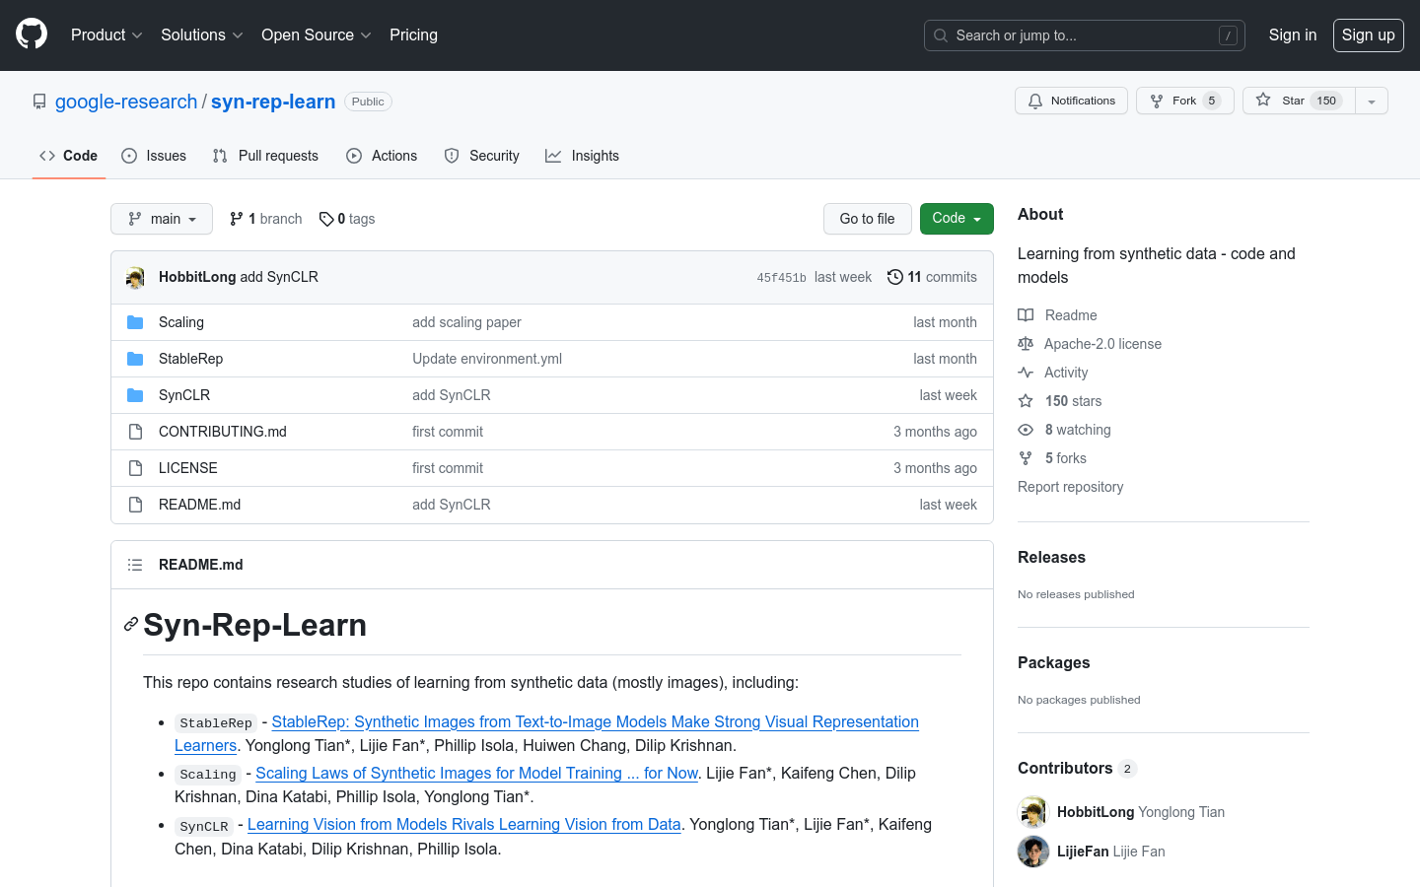Click the Sign up button
The image size is (1420, 887).
(1368, 35)
